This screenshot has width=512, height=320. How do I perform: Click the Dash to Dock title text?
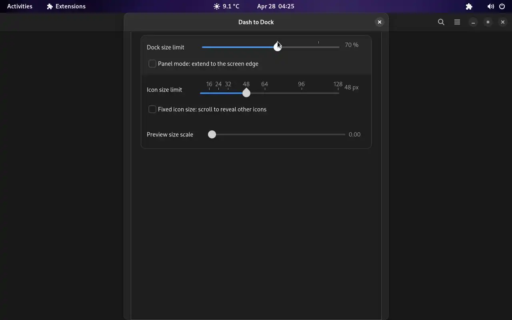point(256,22)
